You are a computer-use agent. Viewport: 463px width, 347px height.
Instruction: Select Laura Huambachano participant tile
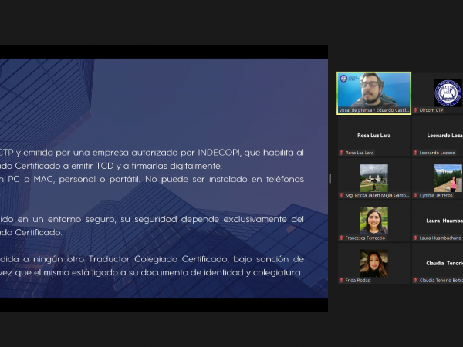click(x=438, y=221)
